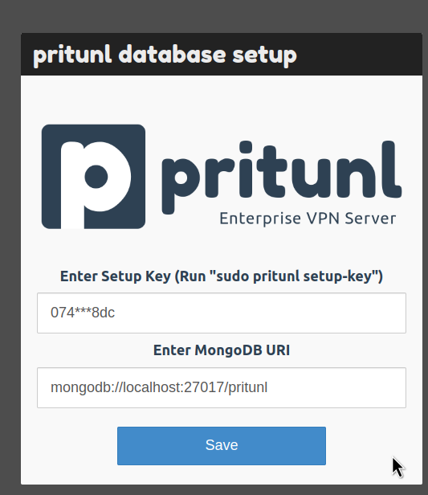Image resolution: width=428 pixels, height=495 pixels.
Task: Click the square pritunl 'p' logo icon
Action: click(93, 177)
